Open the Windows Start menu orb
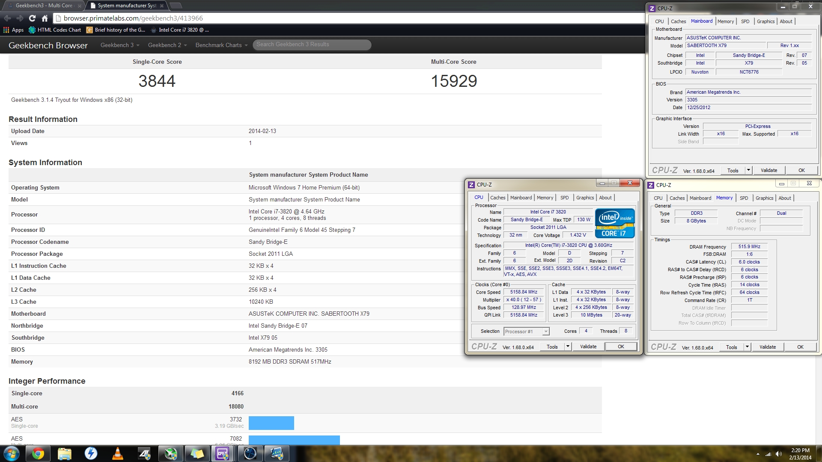Image resolution: width=822 pixels, height=462 pixels. (11, 453)
